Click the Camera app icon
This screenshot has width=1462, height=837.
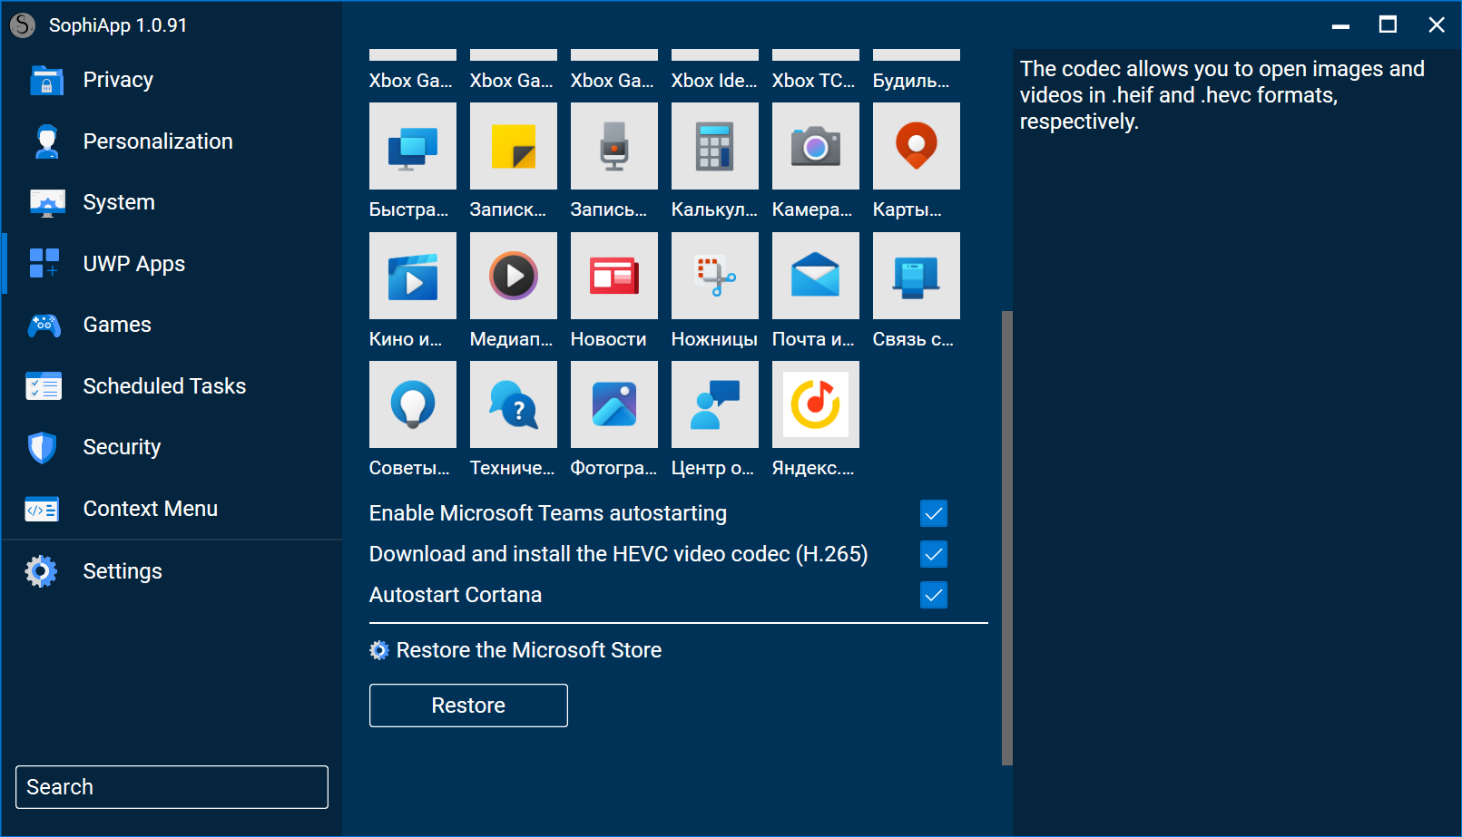point(815,147)
